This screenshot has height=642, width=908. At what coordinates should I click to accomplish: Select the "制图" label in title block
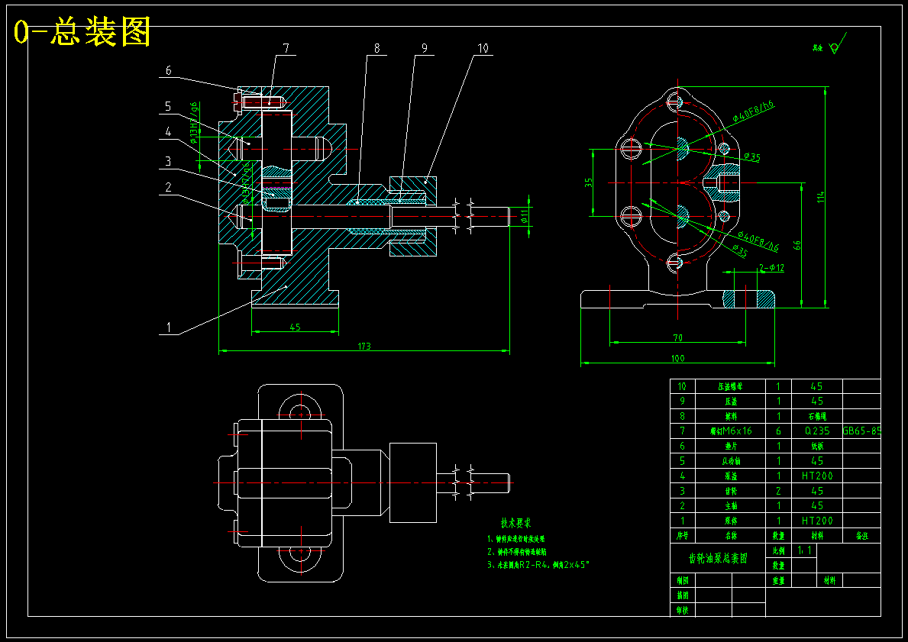(682, 579)
